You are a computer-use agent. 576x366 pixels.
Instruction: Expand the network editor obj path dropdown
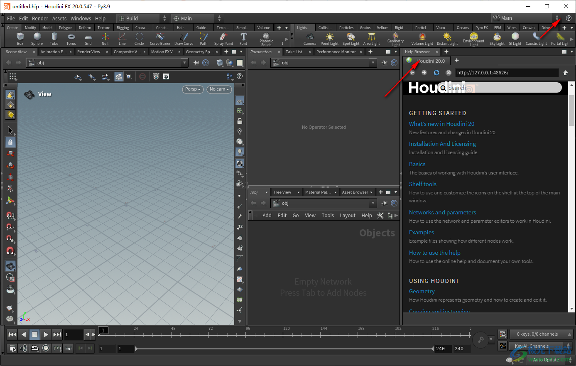(x=373, y=203)
